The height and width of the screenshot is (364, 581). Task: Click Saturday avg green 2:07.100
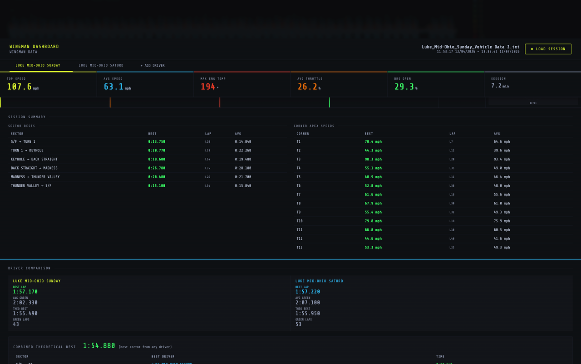click(308, 303)
